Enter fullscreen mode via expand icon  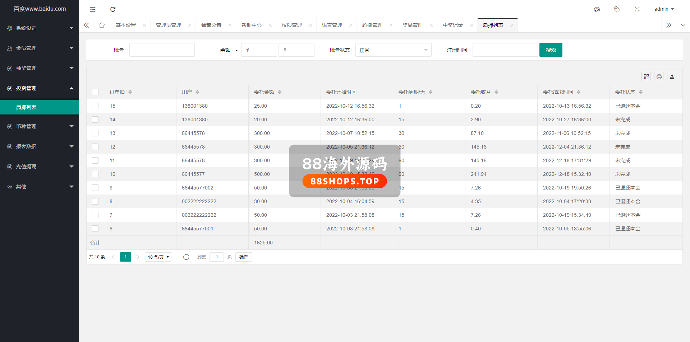637,9
